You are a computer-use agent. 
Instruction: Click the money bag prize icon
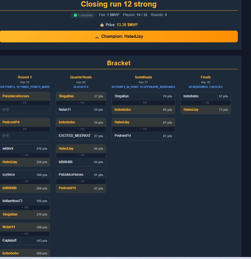click(x=102, y=25)
